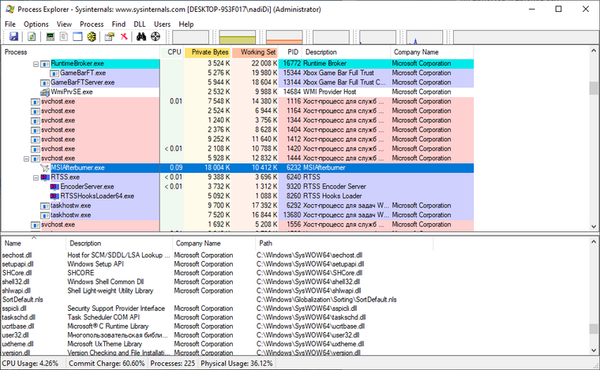Sort by Working Set column header
600x370 pixels.
(x=254, y=52)
